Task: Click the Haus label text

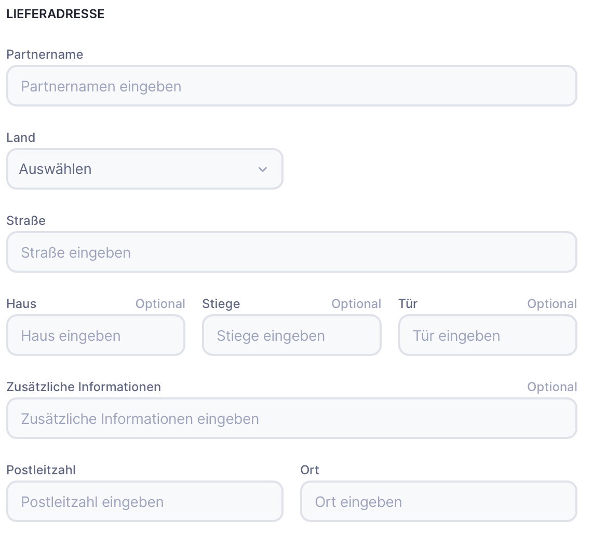Action: tap(21, 304)
